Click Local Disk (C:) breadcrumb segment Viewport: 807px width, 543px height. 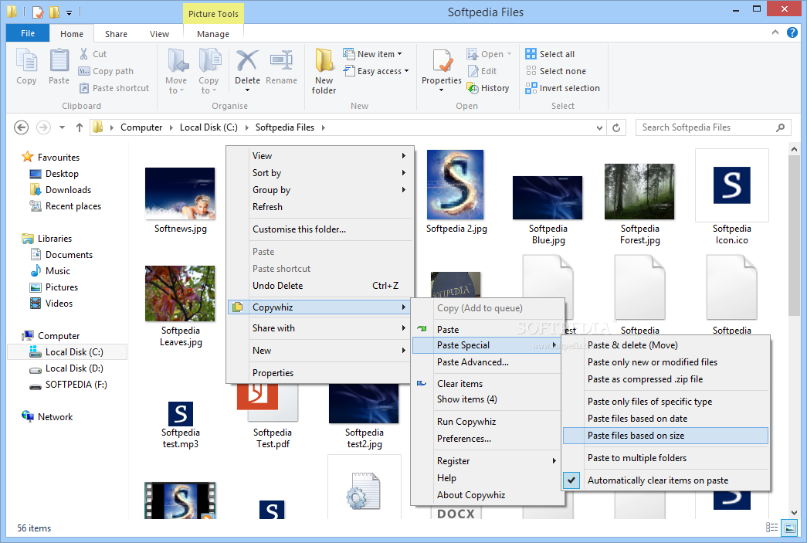click(x=209, y=127)
